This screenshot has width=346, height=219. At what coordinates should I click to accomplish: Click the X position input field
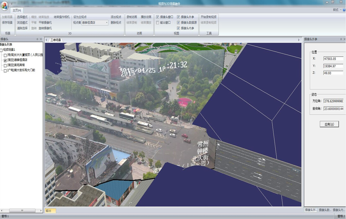pyautogui.click(x=333, y=59)
